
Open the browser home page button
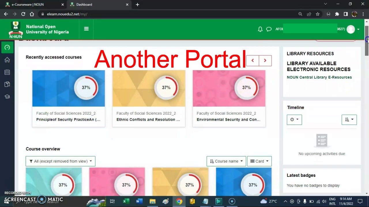click(x=32, y=14)
